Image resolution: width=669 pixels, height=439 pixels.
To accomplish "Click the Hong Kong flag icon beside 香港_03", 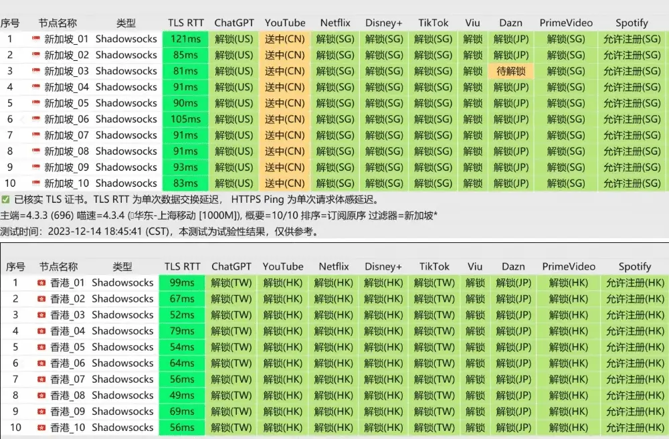I will tap(42, 315).
